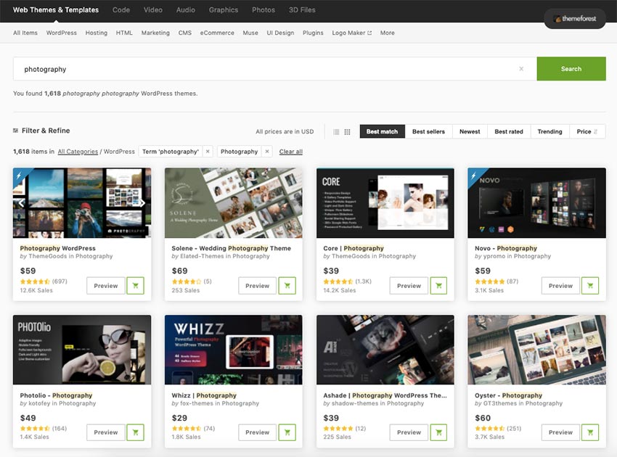Viewport: 617px width, 457px height.
Task: Remove the Photography category filter
Action: [x=267, y=152]
